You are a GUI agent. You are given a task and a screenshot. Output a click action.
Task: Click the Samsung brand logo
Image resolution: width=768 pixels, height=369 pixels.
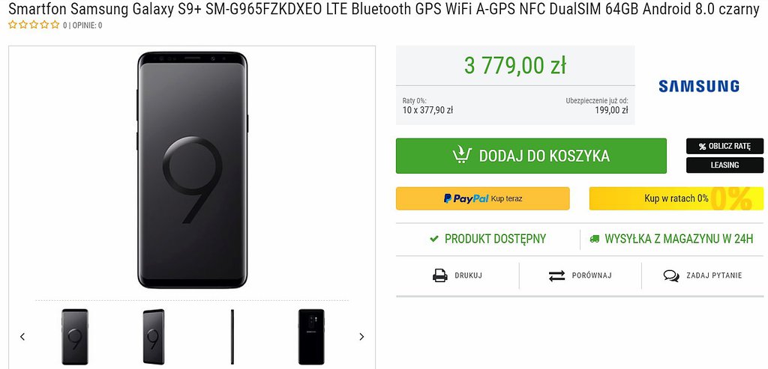tap(698, 86)
